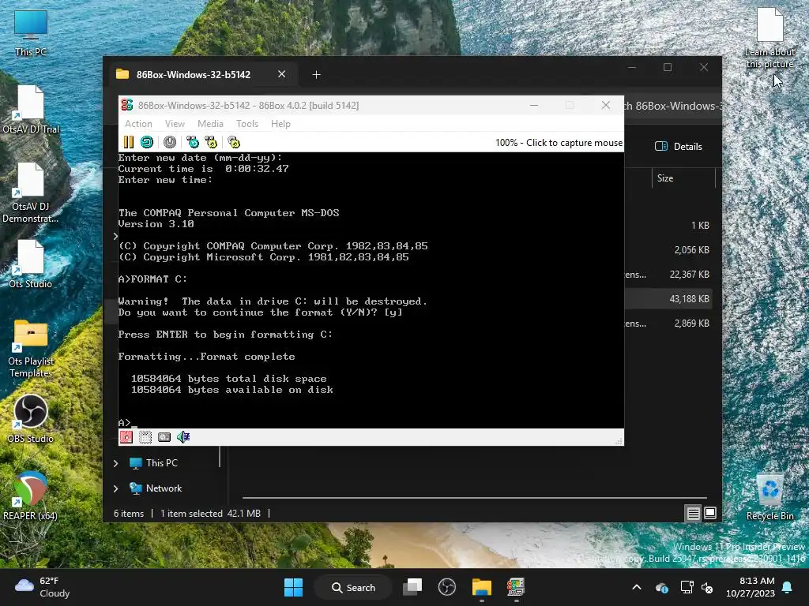Open the Media menu in 86Box

click(210, 124)
